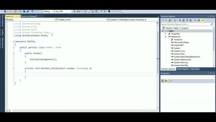Click the search magnifier in Solution Explorer
The width and height of the screenshot is (216, 122).
[x=212, y=24]
